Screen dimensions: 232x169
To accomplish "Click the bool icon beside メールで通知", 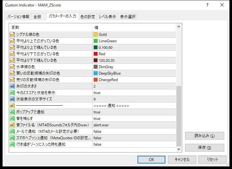I will click(x=12, y=132).
